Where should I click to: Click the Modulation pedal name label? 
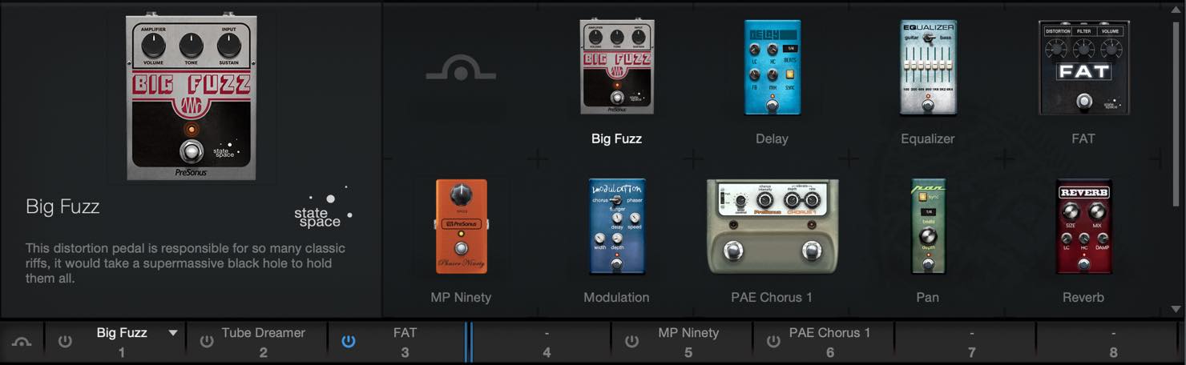(616, 297)
